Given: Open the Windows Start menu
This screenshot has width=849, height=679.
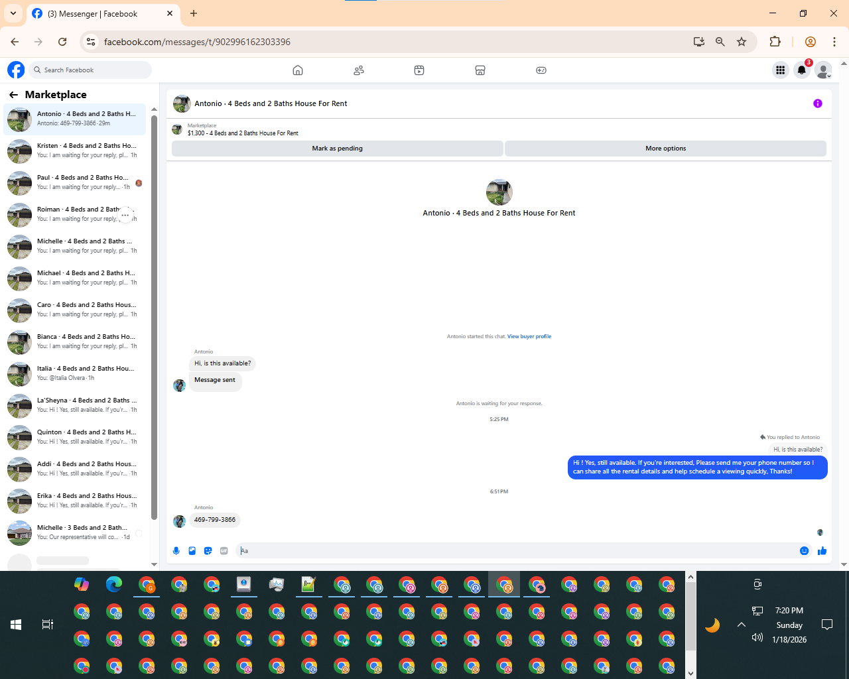Looking at the screenshot, I should [16, 625].
